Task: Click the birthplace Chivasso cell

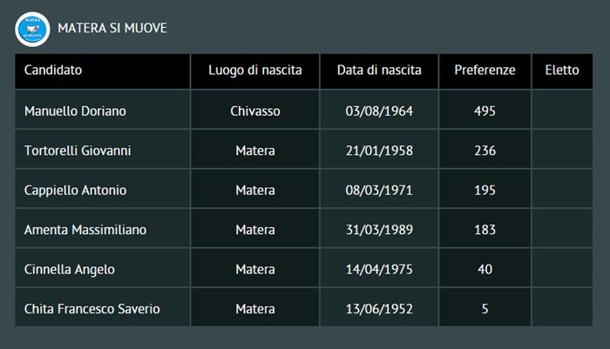Action: [255, 111]
